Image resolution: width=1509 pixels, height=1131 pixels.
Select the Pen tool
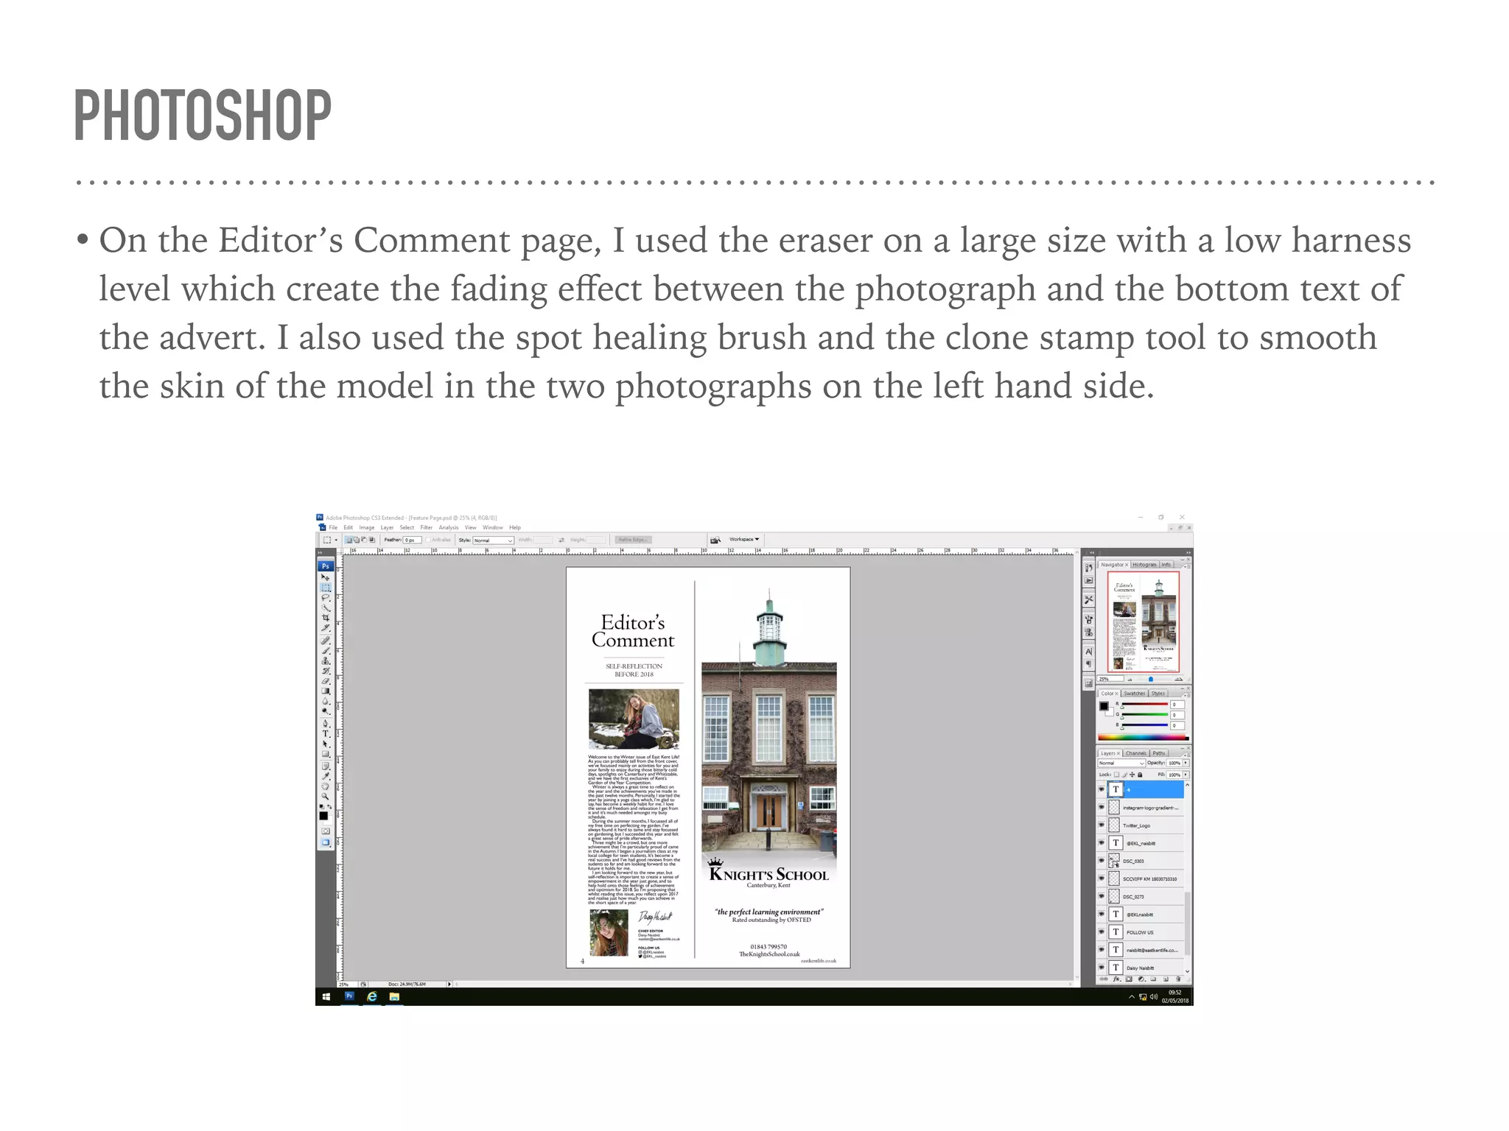click(x=325, y=724)
